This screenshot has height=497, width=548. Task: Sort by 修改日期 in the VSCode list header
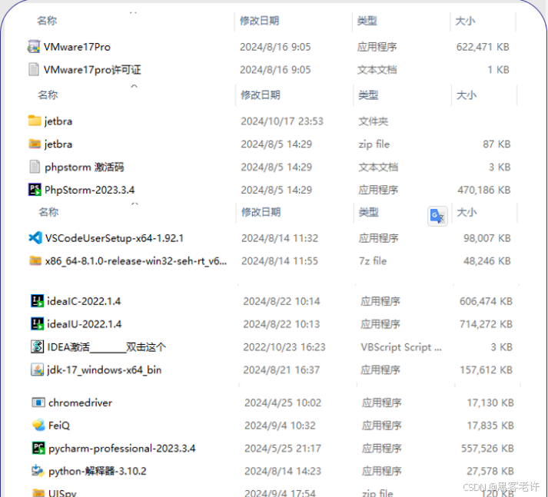pyautogui.click(x=261, y=212)
